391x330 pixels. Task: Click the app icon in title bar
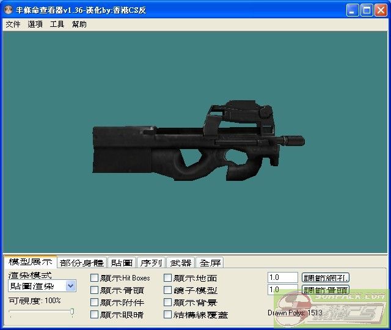pos(8,10)
